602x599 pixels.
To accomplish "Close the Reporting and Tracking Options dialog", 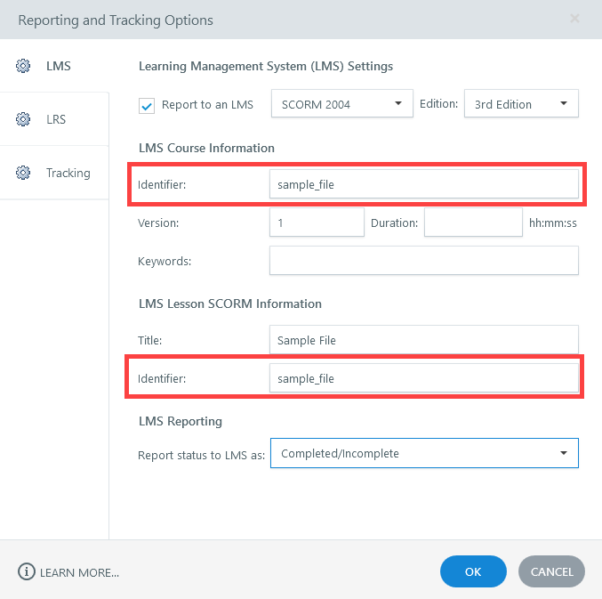I will point(575,19).
